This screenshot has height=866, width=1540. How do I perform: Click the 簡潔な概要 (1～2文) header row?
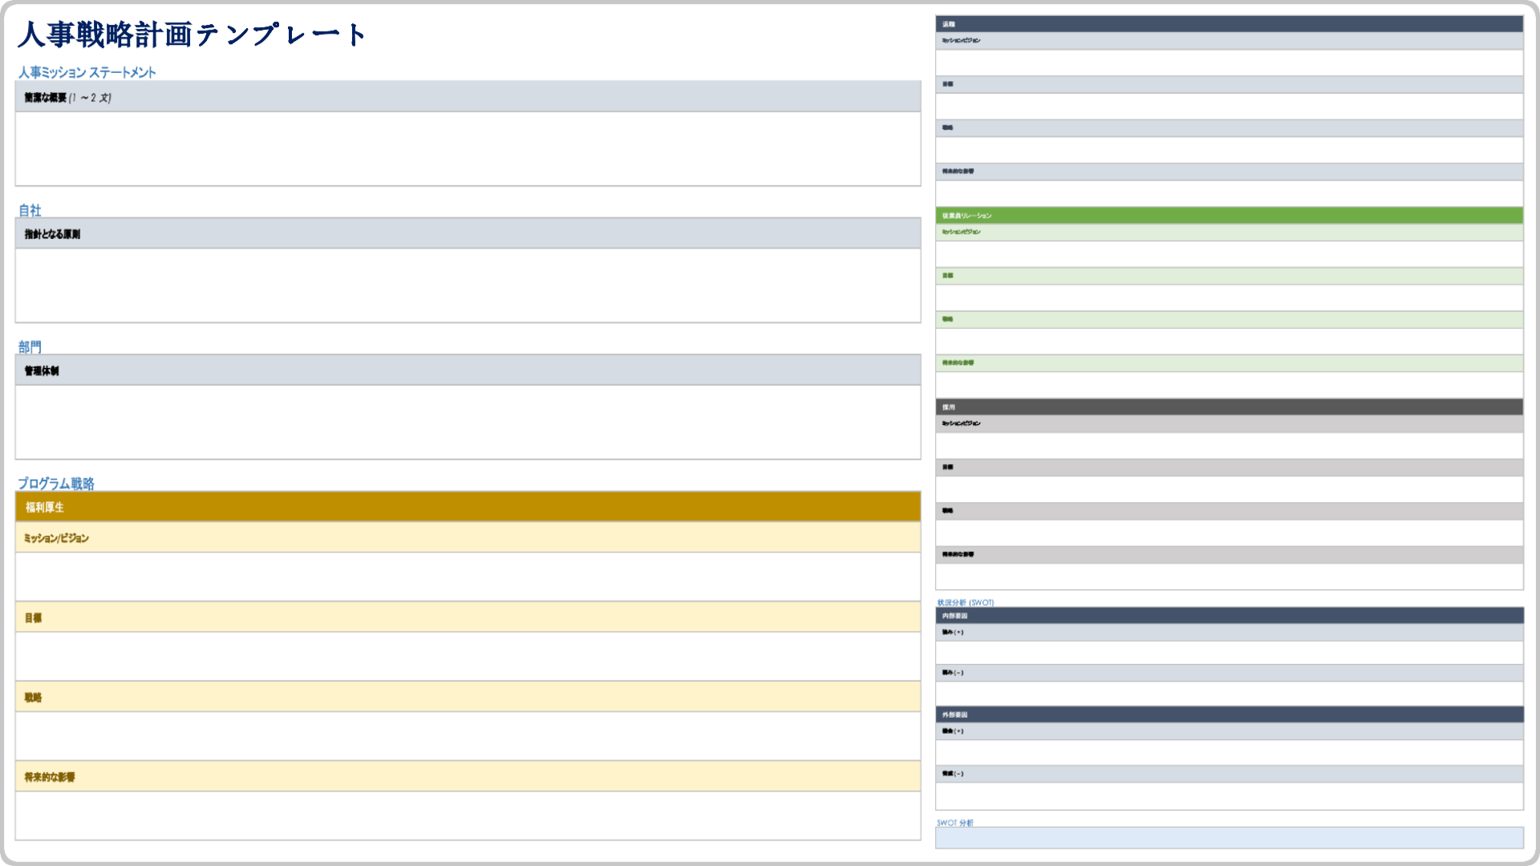point(468,96)
